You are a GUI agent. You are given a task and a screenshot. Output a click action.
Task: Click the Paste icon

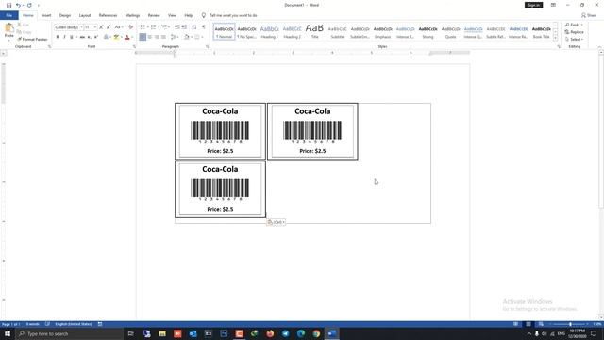pos(8,27)
